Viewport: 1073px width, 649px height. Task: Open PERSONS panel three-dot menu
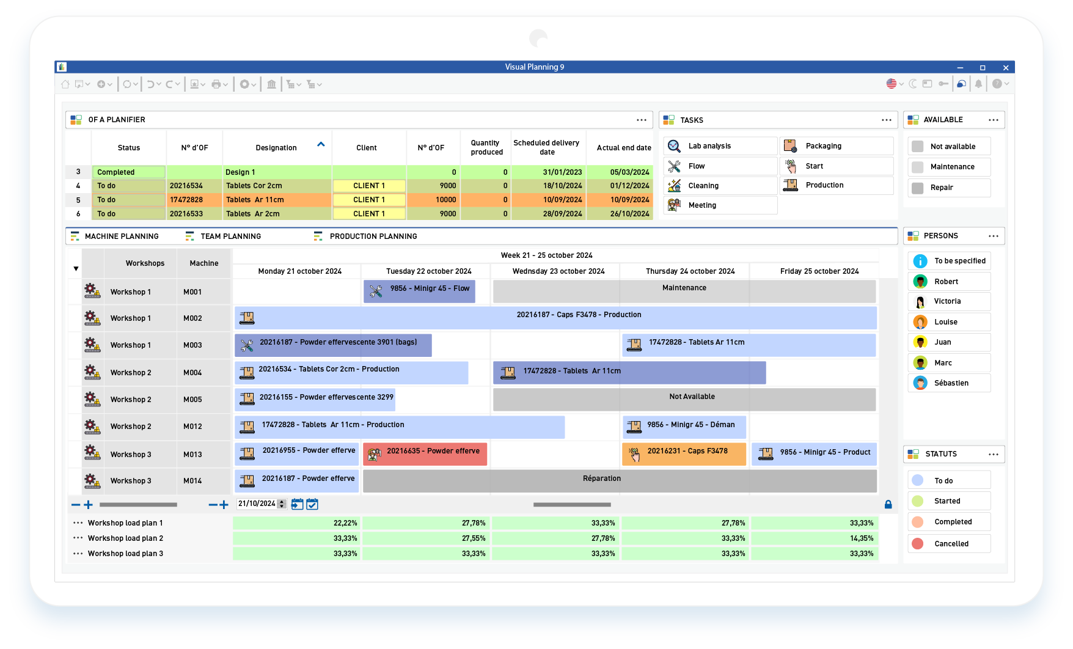(x=994, y=236)
